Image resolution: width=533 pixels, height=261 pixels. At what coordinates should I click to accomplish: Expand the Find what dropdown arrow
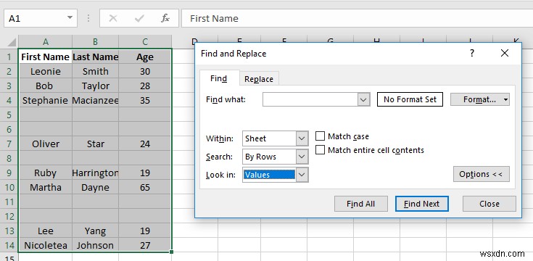coord(363,99)
